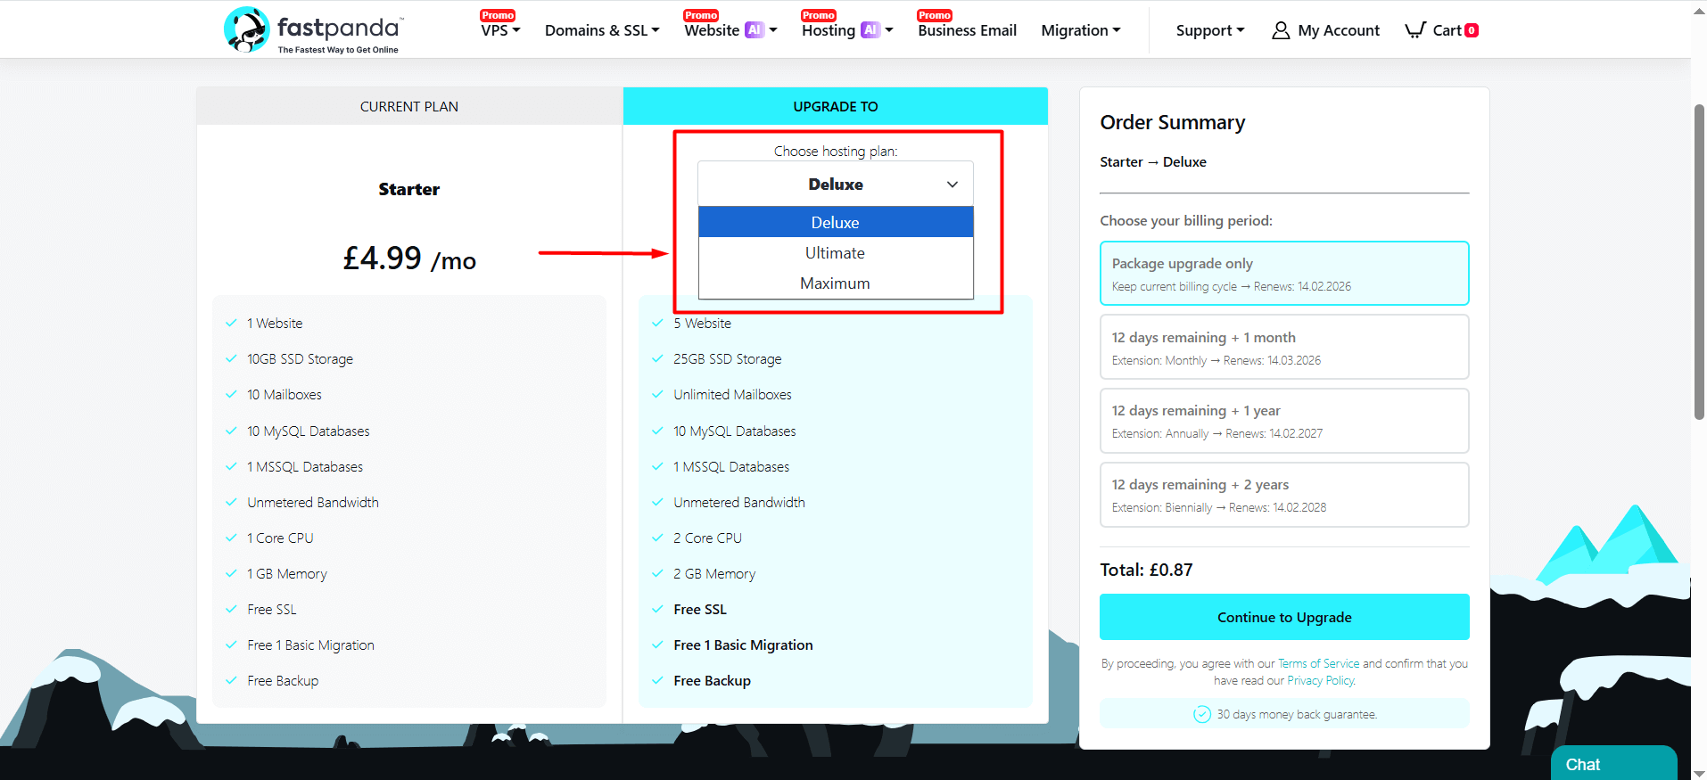Open the Migration menu
The height and width of the screenshot is (780, 1707).
[x=1080, y=30]
